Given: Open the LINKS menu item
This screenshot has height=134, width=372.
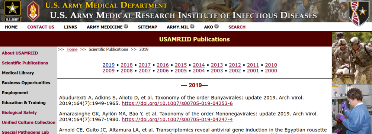Looking at the screenshot, I should tap(70, 27).
